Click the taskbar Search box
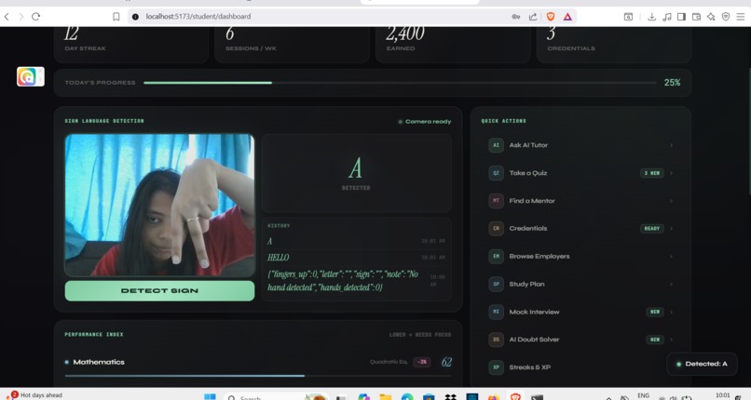Image resolution: width=751 pixels, height=400 pixels. pyautogui.click(x=276, y=396)
